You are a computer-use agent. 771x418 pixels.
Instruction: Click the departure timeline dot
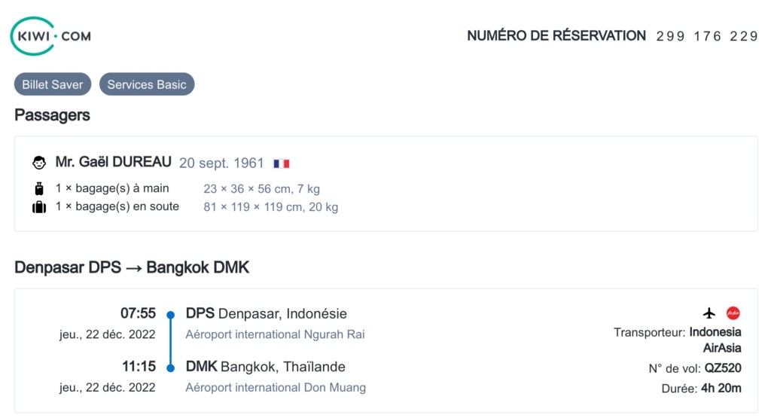171,314
